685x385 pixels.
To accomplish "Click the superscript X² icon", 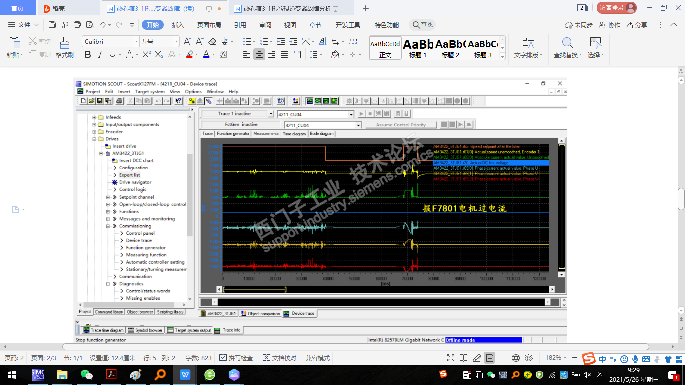I will click(146, 54).
